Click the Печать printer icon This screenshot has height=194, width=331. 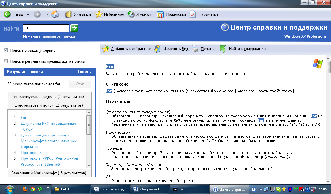tap(195, 49)
